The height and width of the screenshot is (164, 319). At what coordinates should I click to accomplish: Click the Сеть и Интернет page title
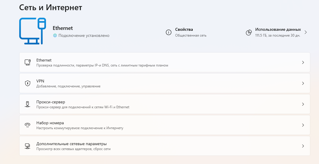[51, 8]
